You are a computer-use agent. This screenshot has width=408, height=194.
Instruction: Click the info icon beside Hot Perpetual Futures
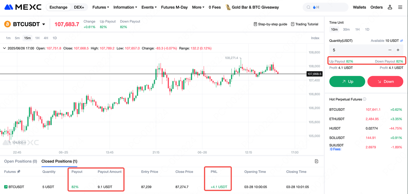coord(365,99)
